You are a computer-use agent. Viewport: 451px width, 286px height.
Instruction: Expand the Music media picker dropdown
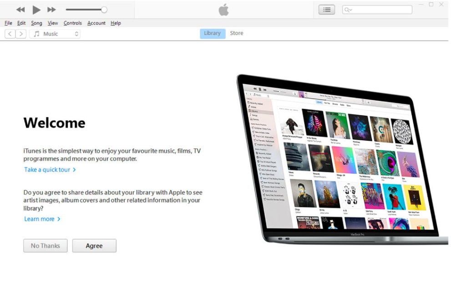pyautogui.click(x=55, y=34)
